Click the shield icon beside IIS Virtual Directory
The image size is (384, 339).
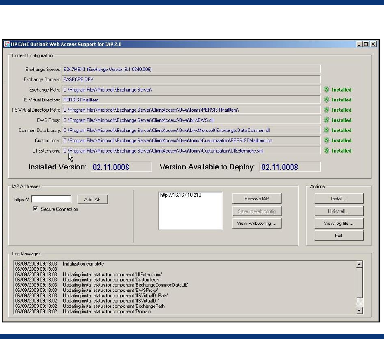tap(326, 100)
